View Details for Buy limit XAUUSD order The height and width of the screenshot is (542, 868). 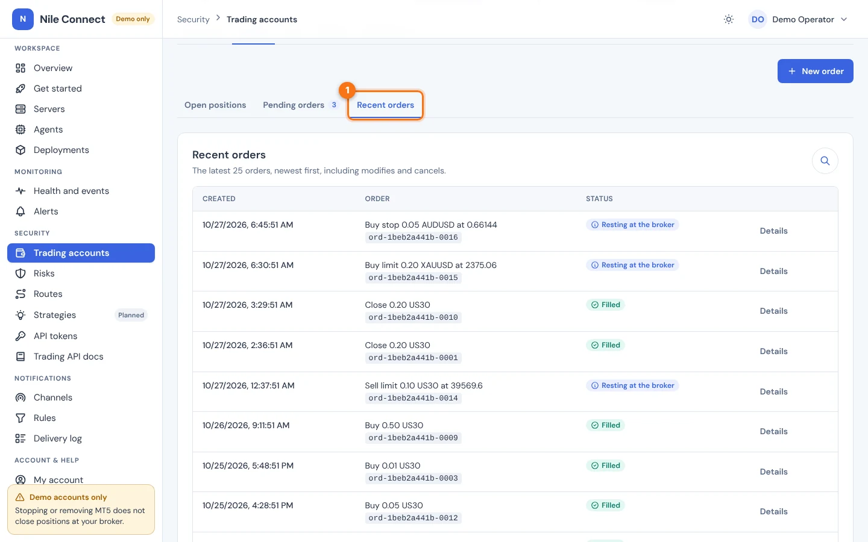tap(773, 272)
